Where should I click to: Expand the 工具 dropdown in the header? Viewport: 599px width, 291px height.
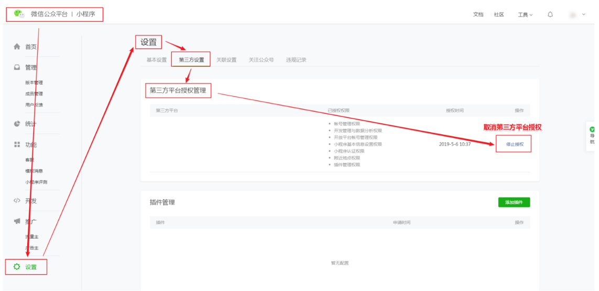tap(525, 15)
